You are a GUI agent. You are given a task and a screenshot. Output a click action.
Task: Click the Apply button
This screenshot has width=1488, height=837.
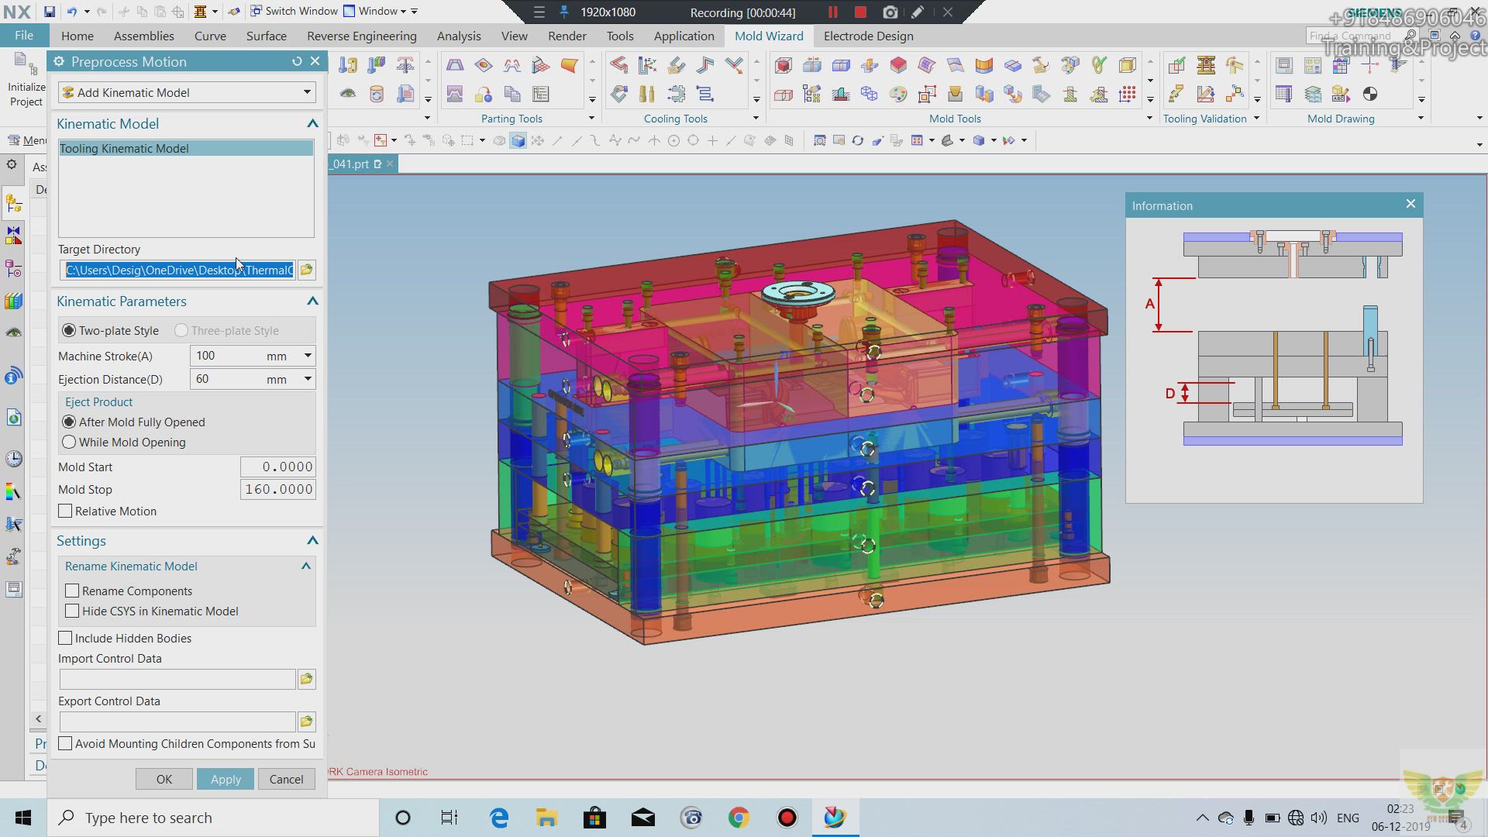tap(226, 780)
